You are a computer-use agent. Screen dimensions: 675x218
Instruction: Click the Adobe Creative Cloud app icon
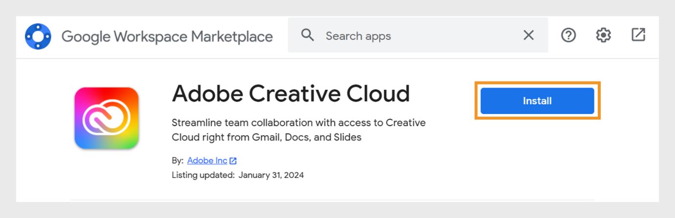[x=107, y=118]
